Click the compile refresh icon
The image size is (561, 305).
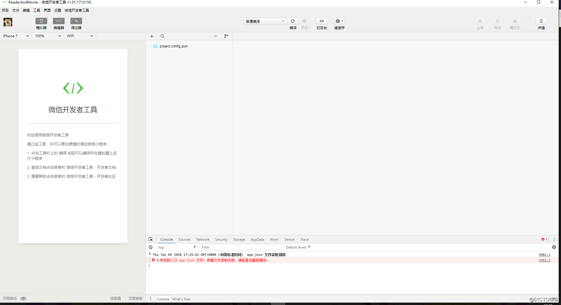[293, 21]
